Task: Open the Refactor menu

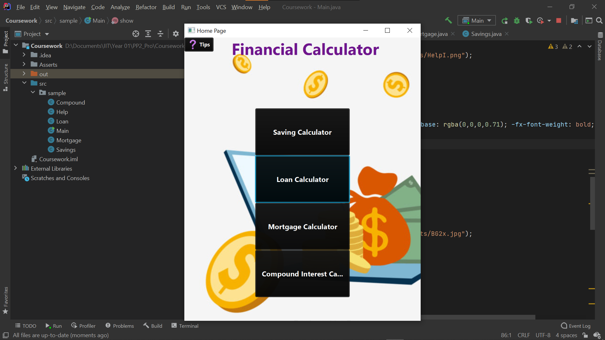Action: pos(146,7)
